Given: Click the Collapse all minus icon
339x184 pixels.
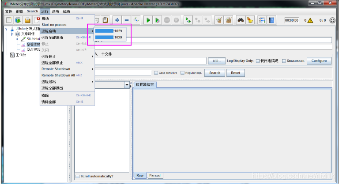Looking at the screenshot, I should [x=127, y=20].
